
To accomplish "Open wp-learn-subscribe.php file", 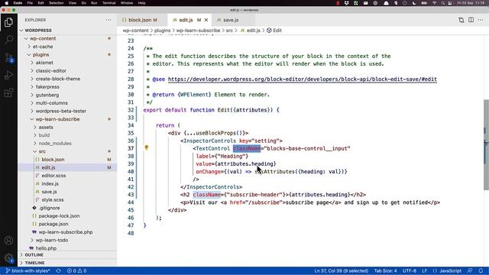I will 67,232.
